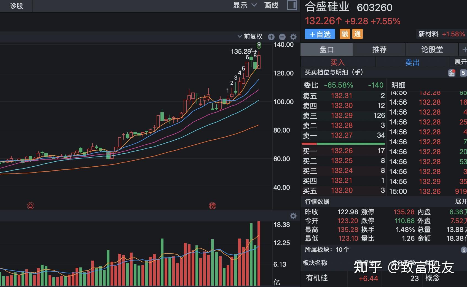
Task: Add stock with +自选 button
Action: pos(320,34)
